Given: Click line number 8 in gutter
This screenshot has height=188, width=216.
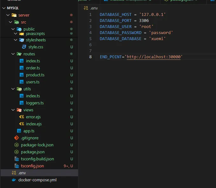Looking at the screenshot, I should tap(90, 57).
